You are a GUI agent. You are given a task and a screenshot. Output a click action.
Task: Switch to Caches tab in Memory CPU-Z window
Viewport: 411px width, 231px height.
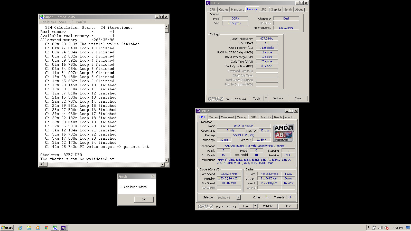[223, 9]
